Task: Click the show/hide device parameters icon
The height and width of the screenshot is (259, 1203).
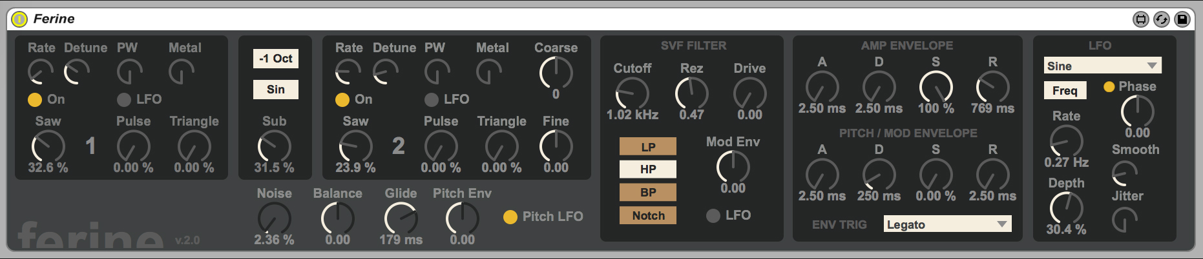Action: tap(1140, 19)
